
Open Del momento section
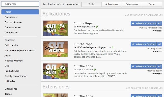pos(13,27)
